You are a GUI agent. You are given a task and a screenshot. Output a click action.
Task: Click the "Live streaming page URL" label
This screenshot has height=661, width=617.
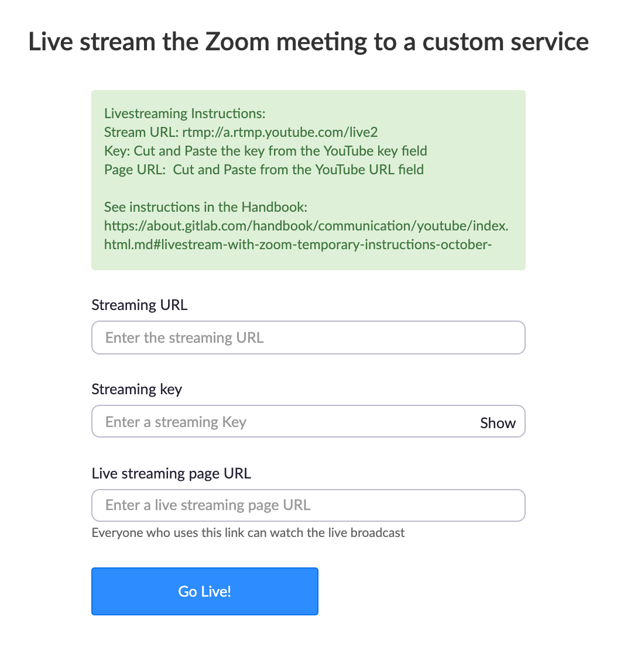click(171, 473)
